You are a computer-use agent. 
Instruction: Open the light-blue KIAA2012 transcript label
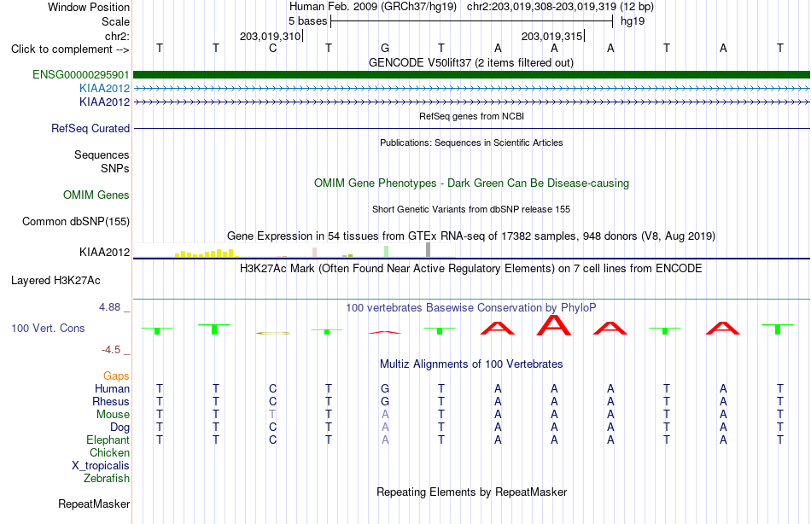pos(104,89)
